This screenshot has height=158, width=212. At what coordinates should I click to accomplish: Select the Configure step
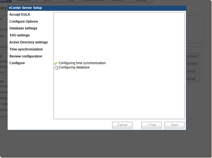point(17,63)
